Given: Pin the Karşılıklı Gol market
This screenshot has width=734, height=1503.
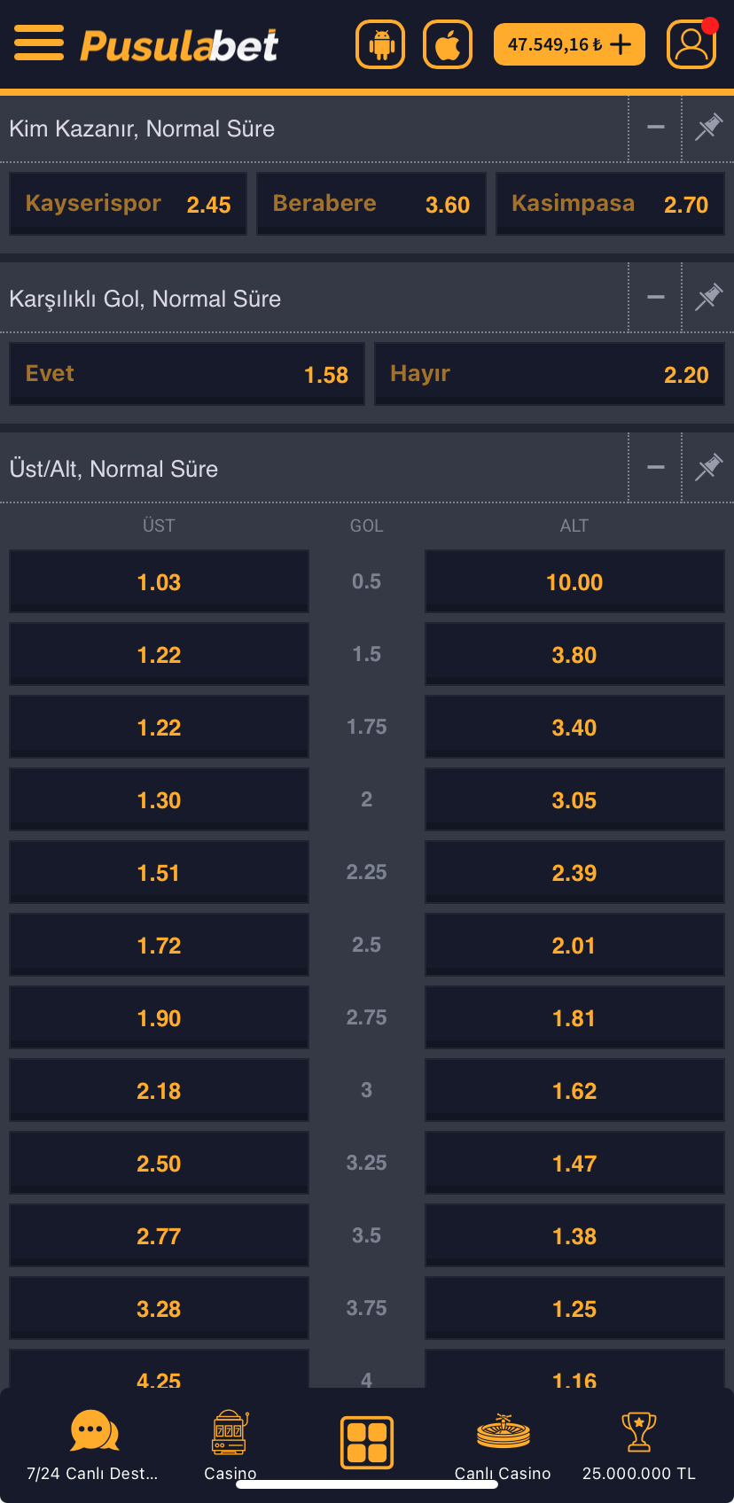Looking at the screenshot, I should pos(708,298).
